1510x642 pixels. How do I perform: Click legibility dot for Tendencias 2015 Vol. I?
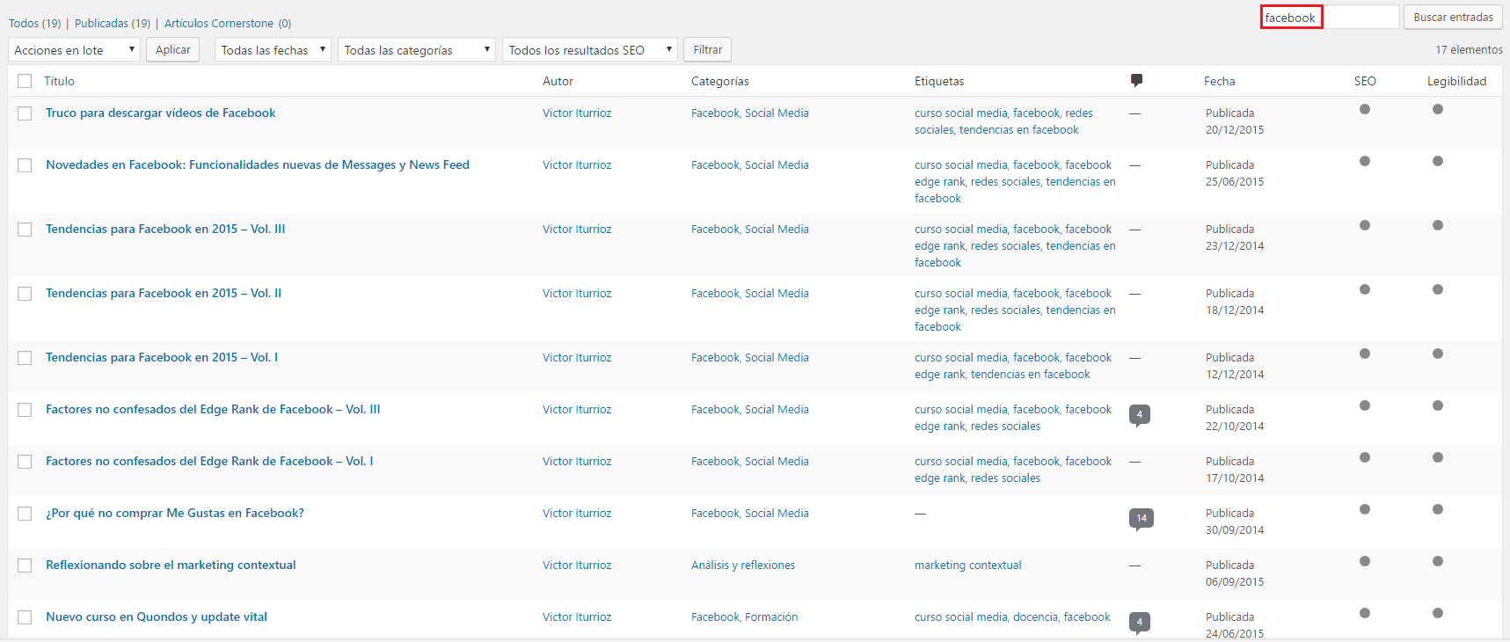pos(1437,354)
